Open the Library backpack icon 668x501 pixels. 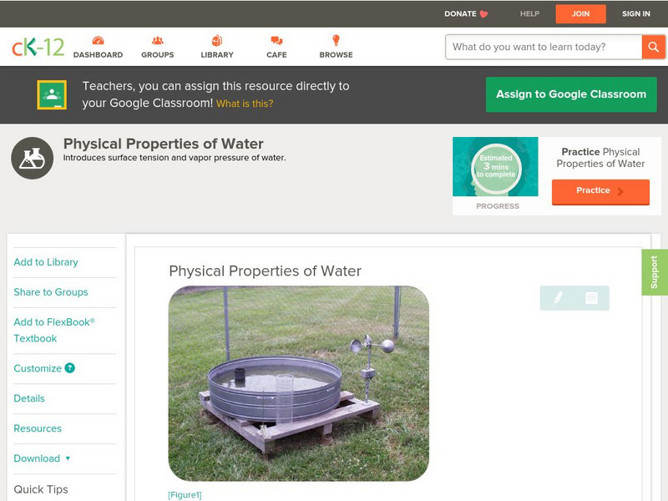(217, 40)
